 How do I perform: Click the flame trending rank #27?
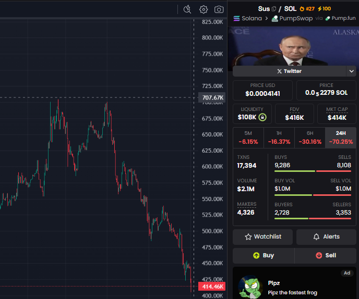(x=307, y=9)
